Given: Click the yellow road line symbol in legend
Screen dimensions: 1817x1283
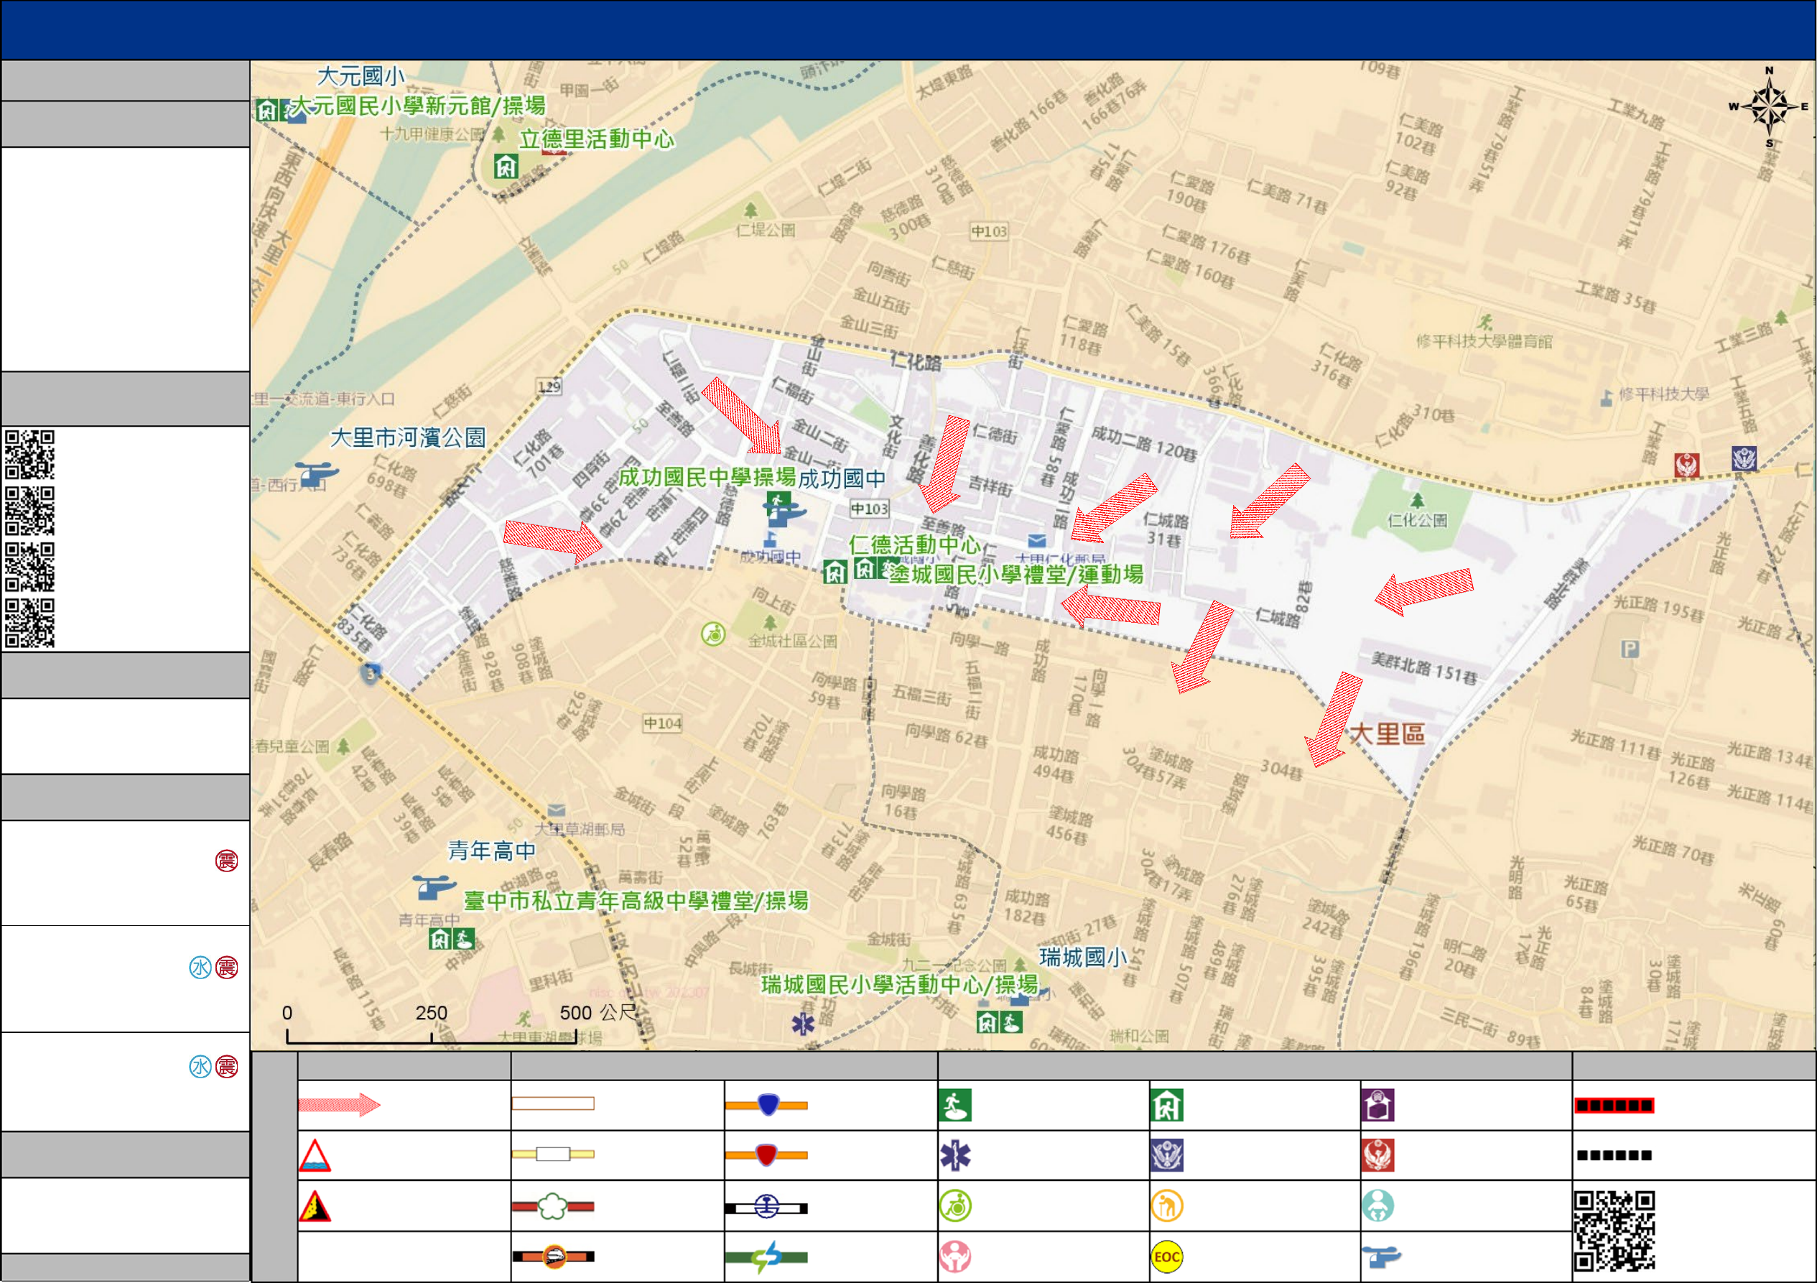Looking at the screenshot, I should pyautogui.click(x=553, y=1154).
